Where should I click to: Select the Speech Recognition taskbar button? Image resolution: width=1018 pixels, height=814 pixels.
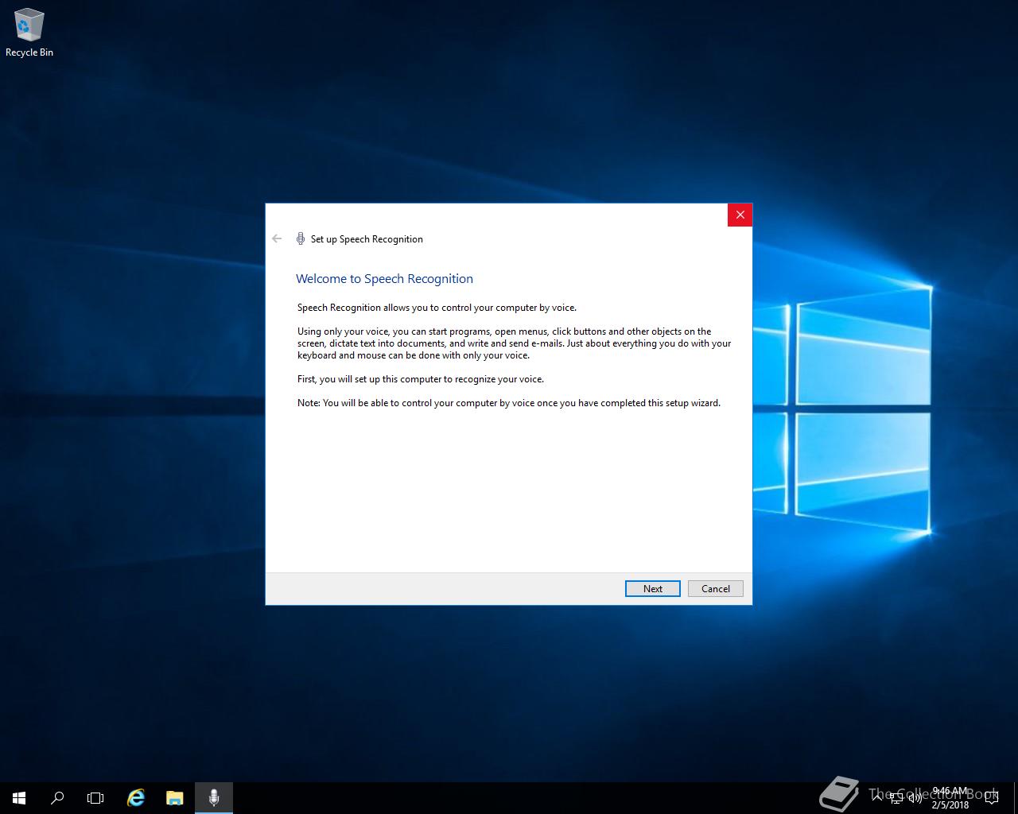(214, 797)
